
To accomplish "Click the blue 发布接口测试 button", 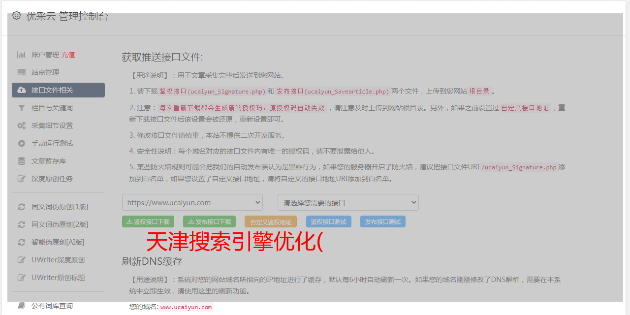I will tap(383, 221).
